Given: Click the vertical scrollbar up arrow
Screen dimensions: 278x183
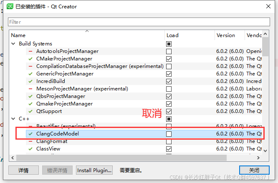Looking at the screenshot, I should pyautogui.click(x=265, y=34).
